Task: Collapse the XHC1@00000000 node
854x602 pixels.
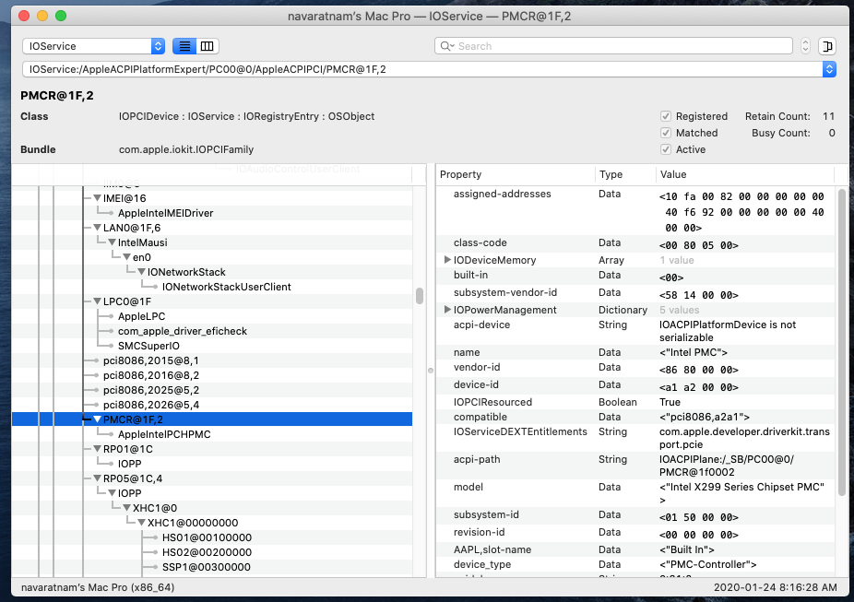Action: point(141,522)
